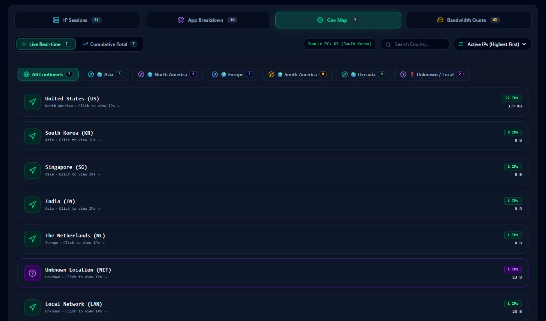
Task: Click the 3.9 KB value for United States
Action: click(x=514, y=106)
